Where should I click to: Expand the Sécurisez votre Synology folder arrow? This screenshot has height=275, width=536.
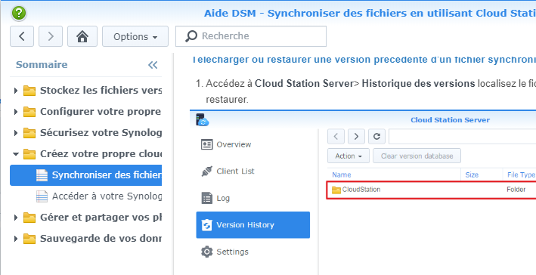point(16,133)
